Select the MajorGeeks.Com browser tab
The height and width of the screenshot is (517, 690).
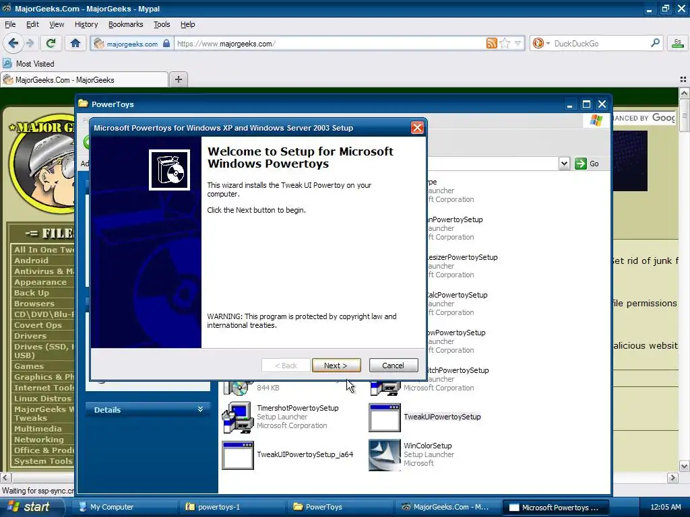[x=84, y=79]
